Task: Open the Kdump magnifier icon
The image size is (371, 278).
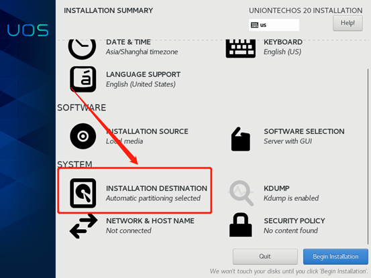Action: (x=241, y=193)
